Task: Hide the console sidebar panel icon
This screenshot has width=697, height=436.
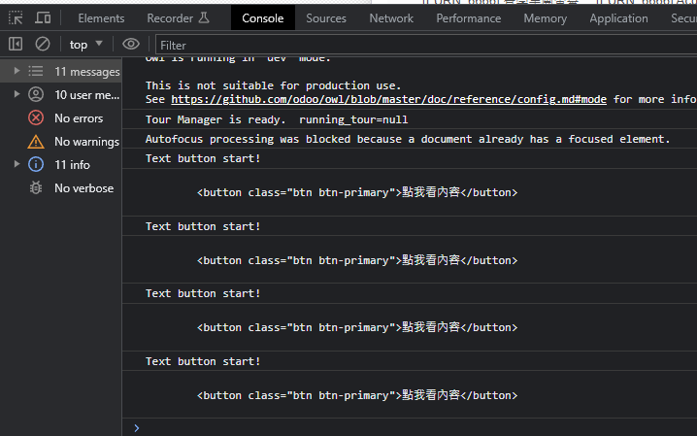Action: (x=16, y=44)
